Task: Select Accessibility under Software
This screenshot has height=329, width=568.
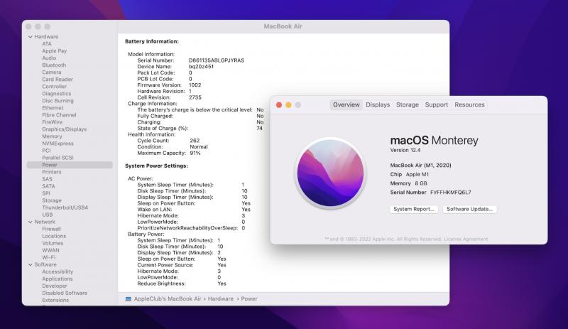Action: click(58, 271)
